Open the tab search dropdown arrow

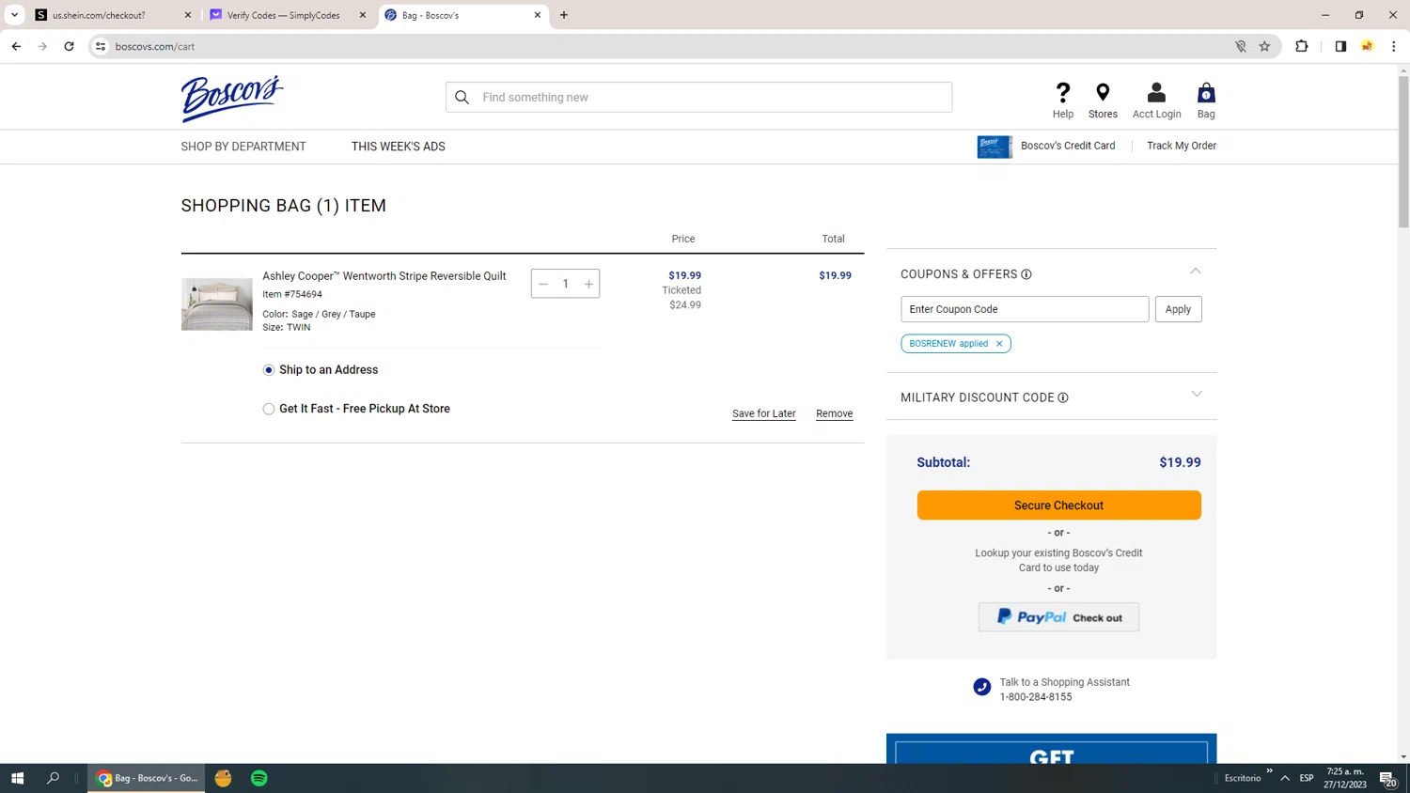click(x=14, y=15)
